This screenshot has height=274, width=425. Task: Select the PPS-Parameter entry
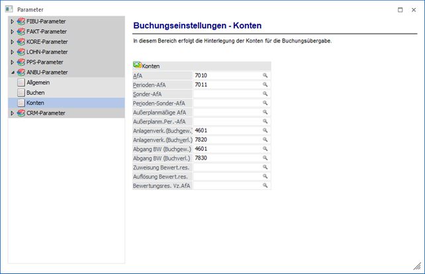click(45, 62)
